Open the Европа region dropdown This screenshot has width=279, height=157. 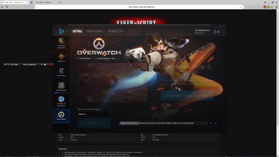tap(94, 114)
